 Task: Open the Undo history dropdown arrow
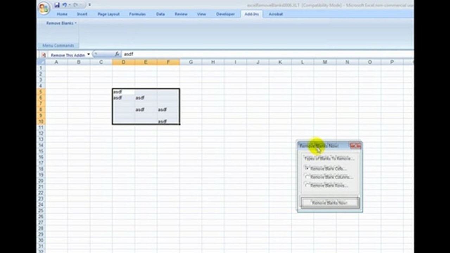pyautogui.click(x=69, y=5)
